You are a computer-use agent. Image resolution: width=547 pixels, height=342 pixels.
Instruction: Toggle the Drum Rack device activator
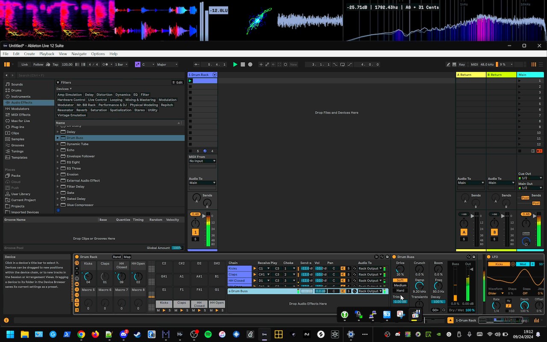point(77,257)
